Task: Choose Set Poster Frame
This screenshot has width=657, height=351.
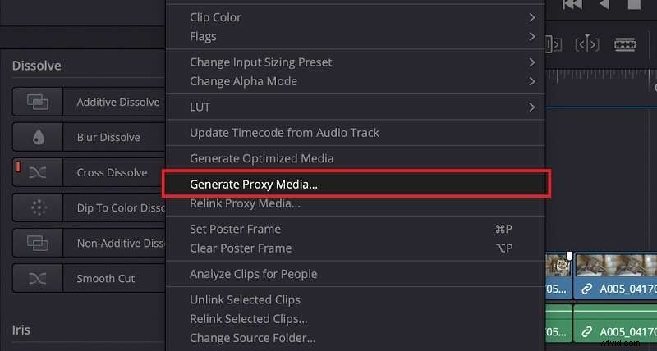Action: pos(235,229)
